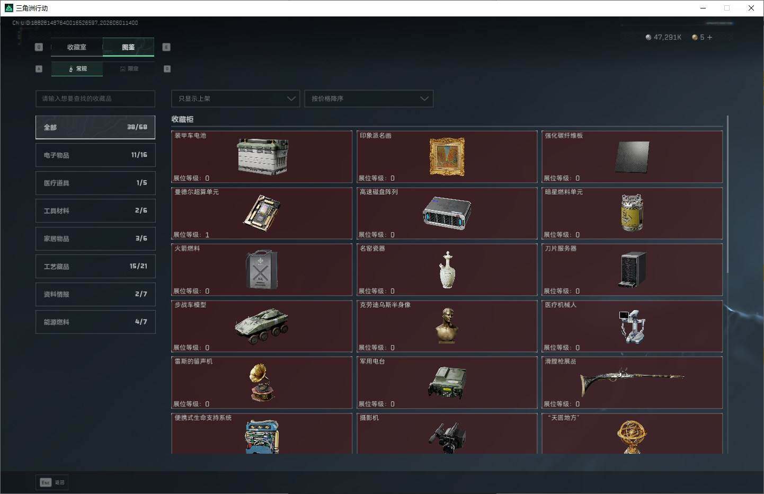Click the 收藏柜 section heading
The height and width of the screenshot is (494, 764).
(182, 119)
